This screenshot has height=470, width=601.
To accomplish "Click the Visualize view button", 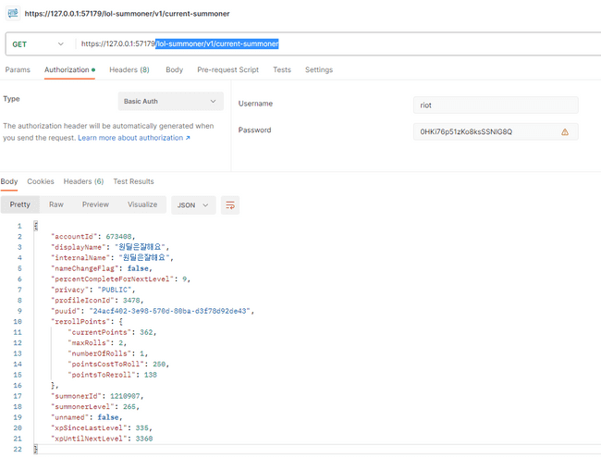I will click(141, 204).
